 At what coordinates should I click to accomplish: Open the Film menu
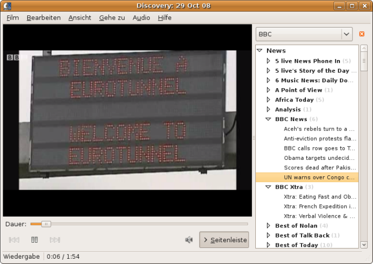(13, 18)
